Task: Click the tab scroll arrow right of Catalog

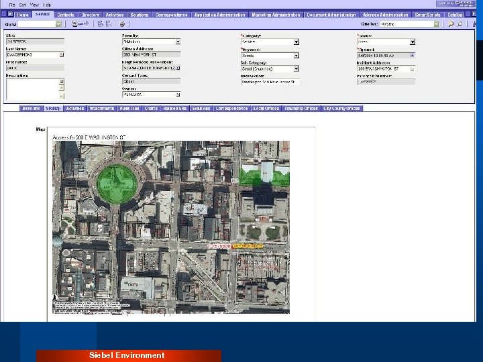Action: pos(474,14)
